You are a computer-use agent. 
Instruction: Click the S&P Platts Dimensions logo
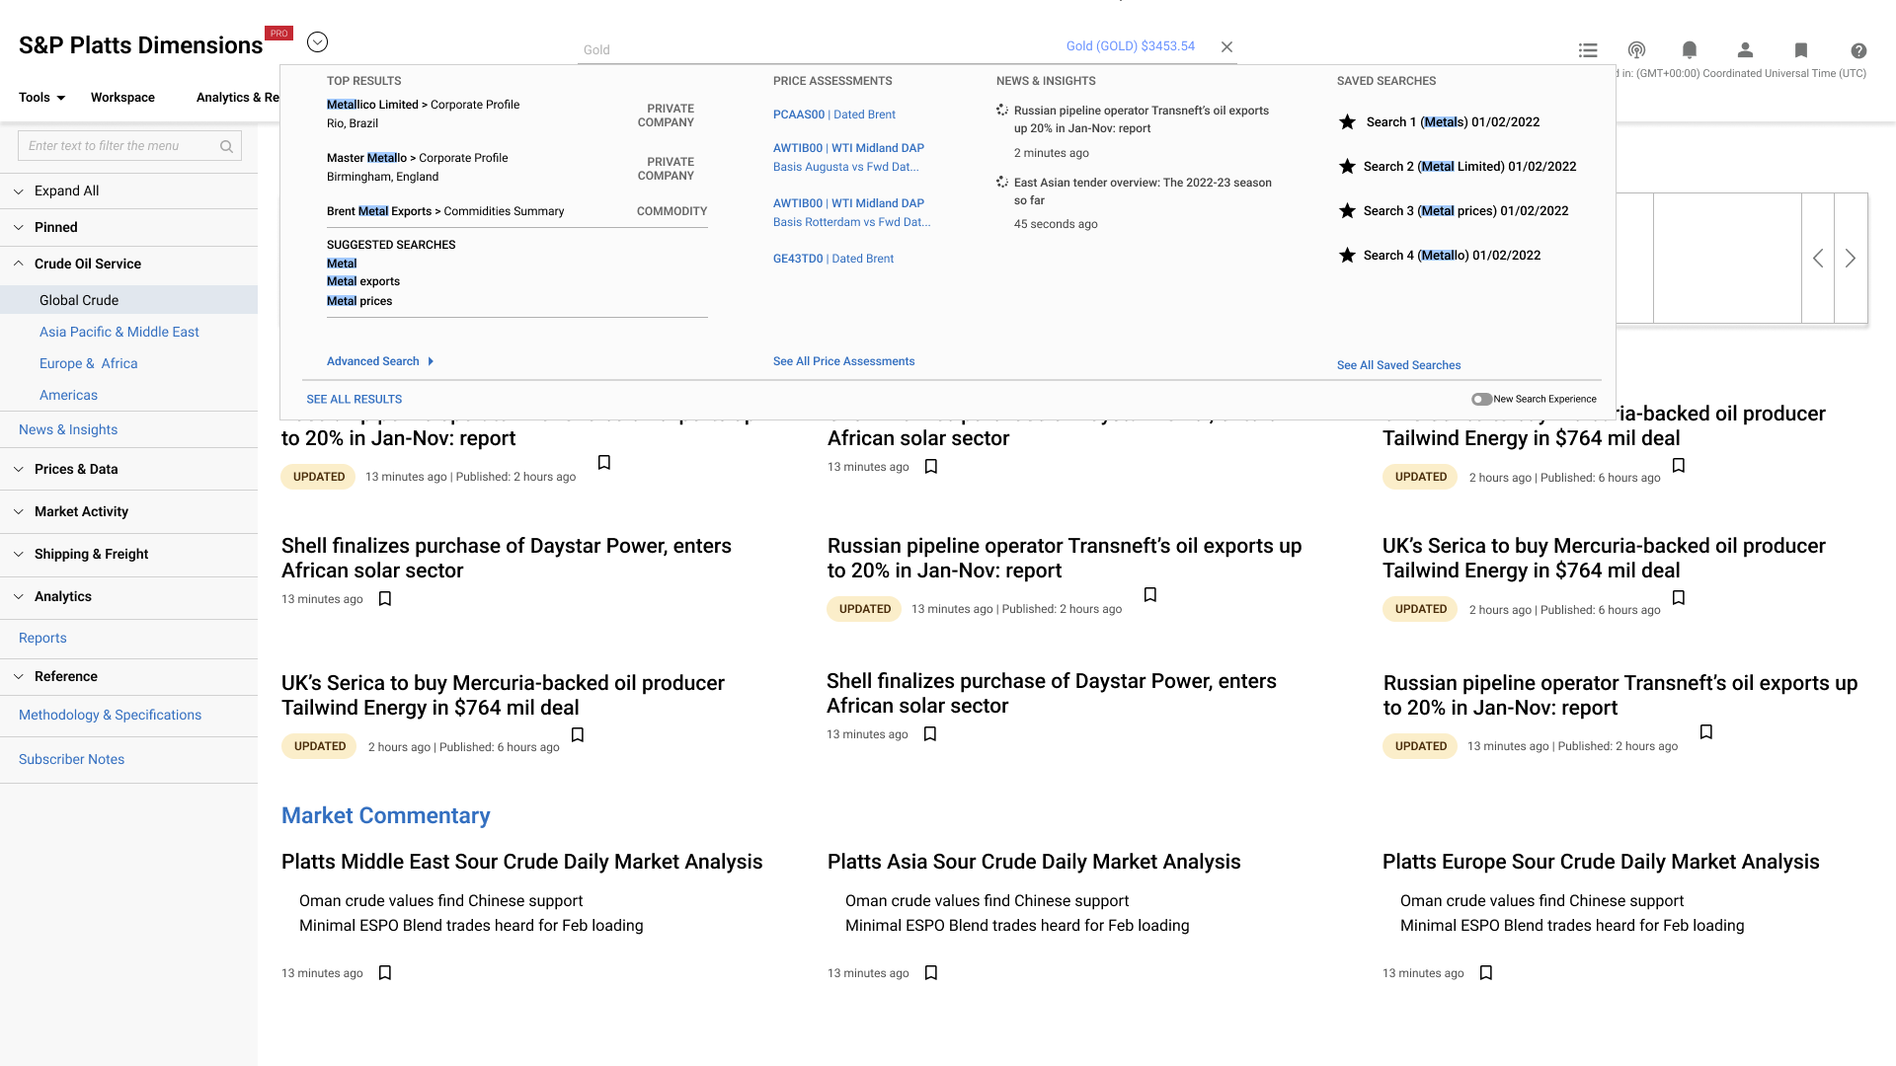140,45
